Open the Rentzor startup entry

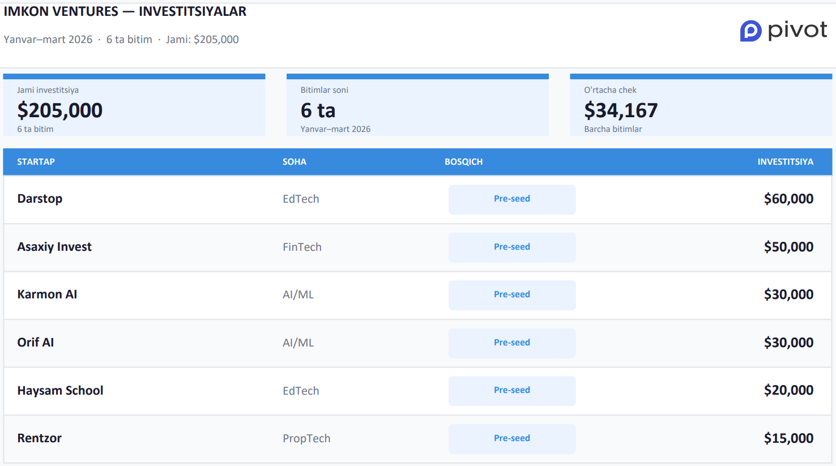point(39,438)
